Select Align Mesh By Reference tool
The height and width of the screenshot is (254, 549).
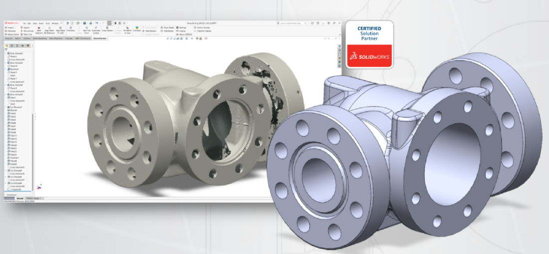click(49, 30)
